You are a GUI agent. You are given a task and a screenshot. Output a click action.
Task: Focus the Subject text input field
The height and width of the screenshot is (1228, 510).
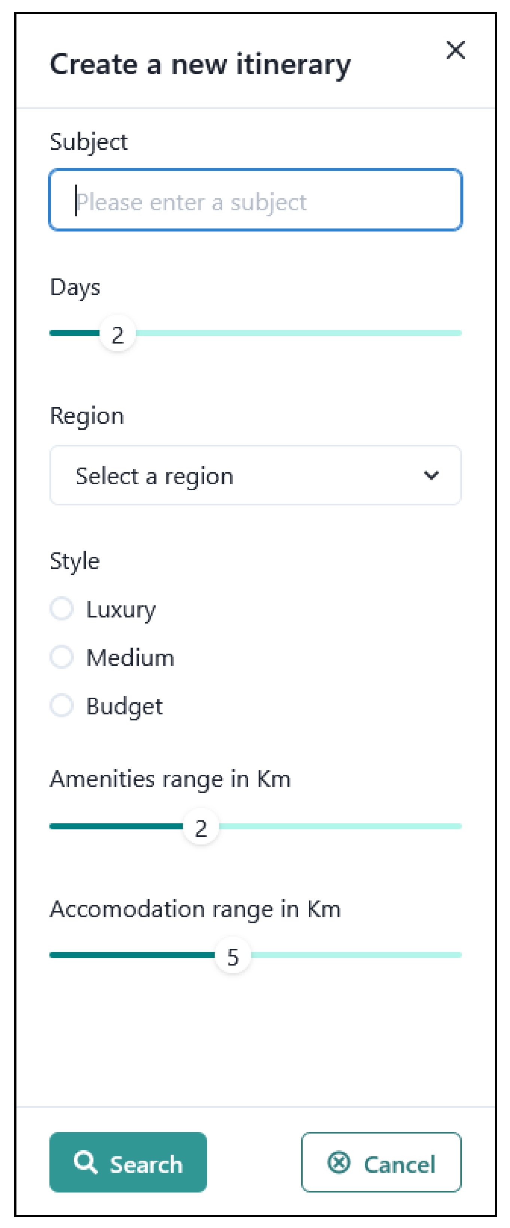255,200
